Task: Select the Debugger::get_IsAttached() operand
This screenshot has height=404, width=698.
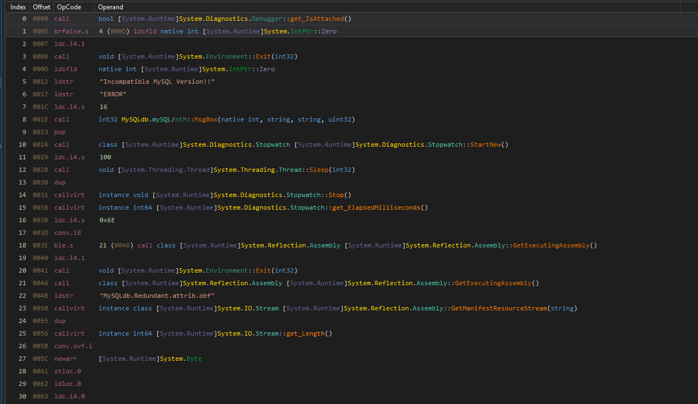Action: pyautogui.click(x=224, y=19)
